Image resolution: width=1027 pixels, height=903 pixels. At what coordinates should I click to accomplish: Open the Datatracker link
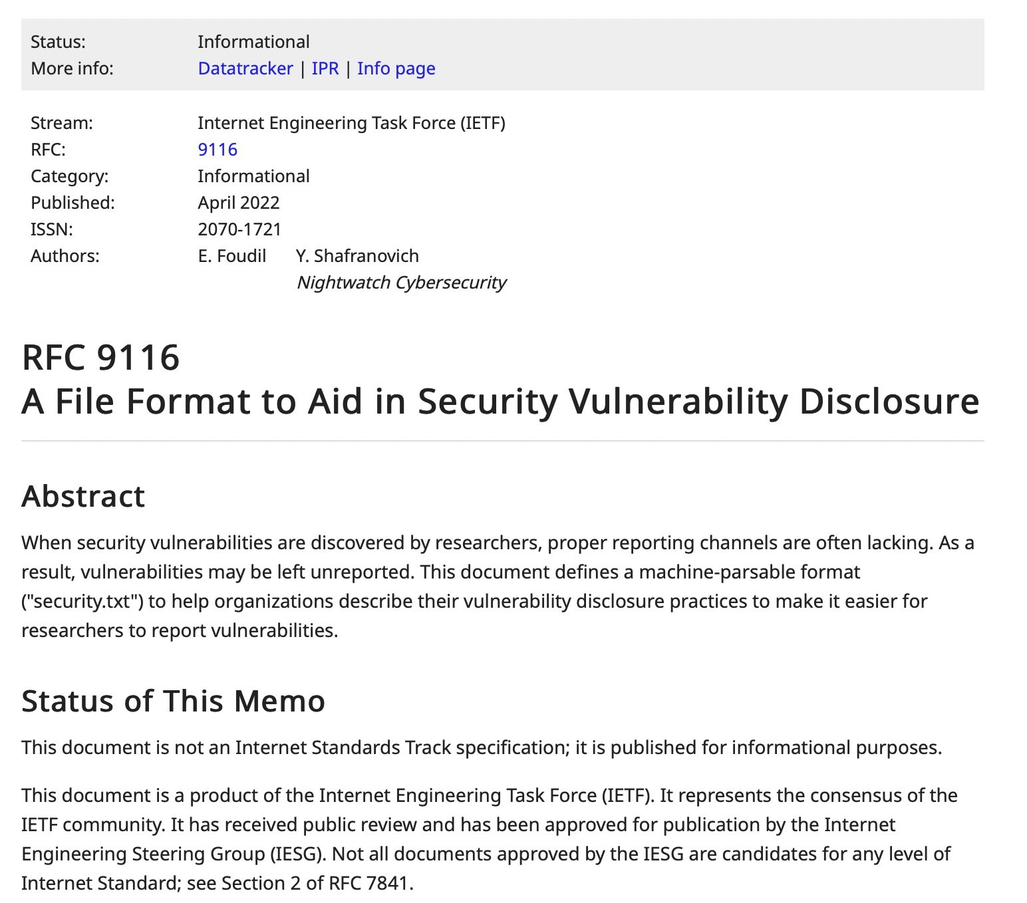pos(245,68)
